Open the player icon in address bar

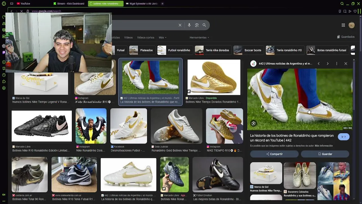pyautogui.click(x=350, y=11)
